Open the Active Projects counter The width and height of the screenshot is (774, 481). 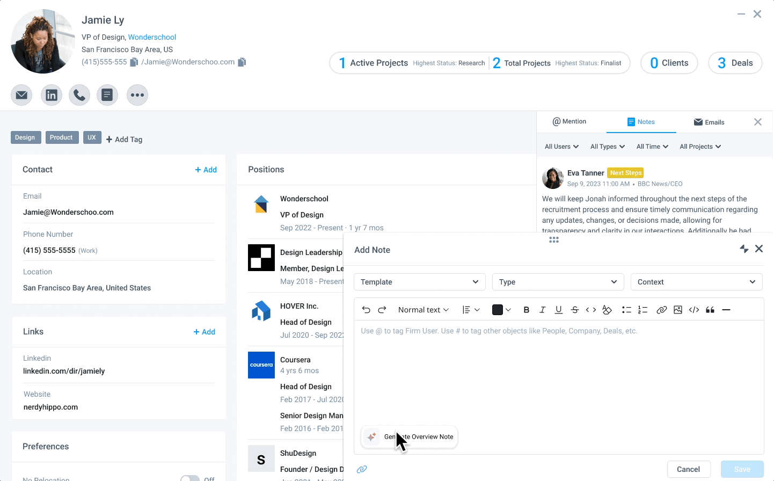(412, 63)
